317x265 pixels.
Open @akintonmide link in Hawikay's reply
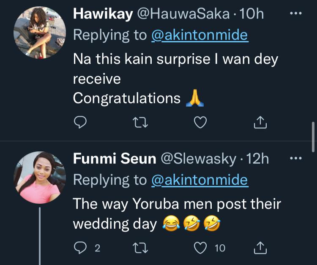pyautogui.click(x=199, y=35)
